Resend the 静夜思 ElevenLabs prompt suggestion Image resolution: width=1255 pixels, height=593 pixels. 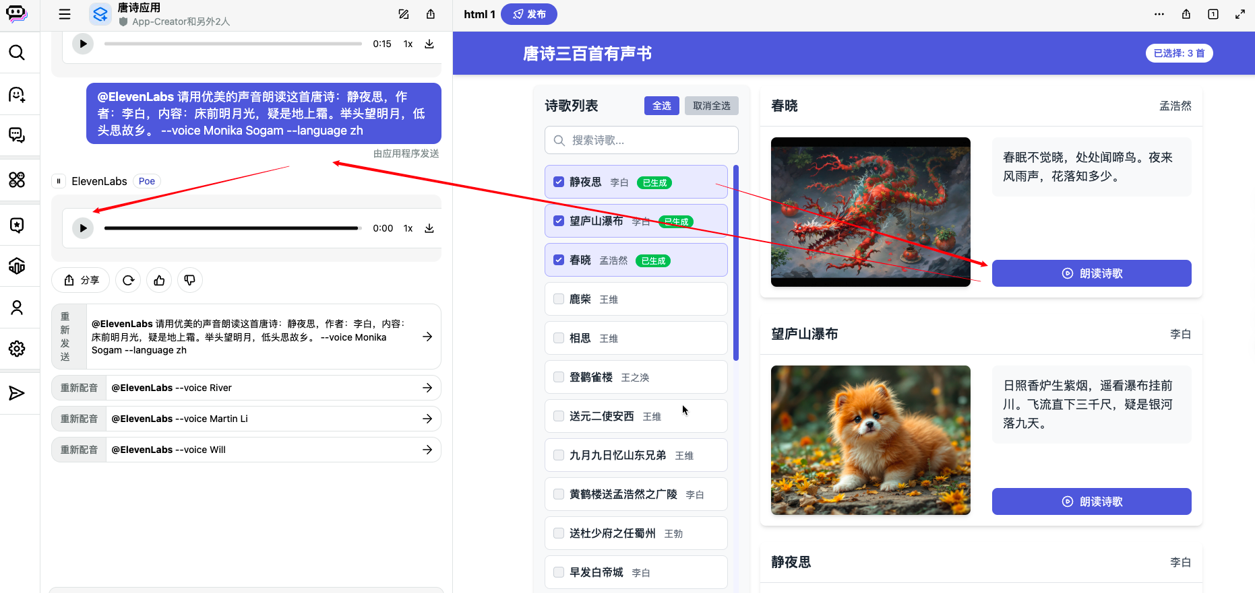tap(247, 337)
